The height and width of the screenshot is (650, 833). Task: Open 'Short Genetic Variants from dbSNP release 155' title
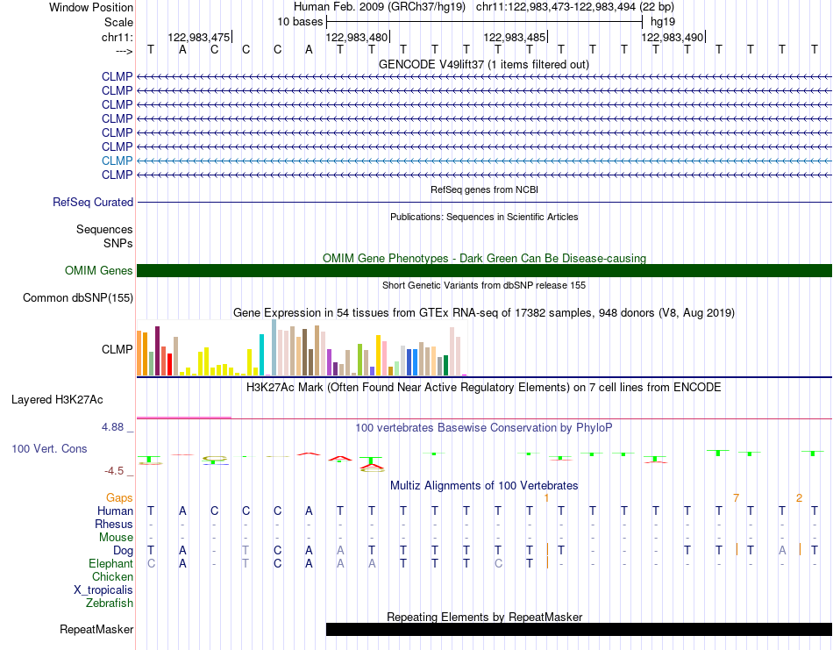pyautogui.click(x=484, y=285)
